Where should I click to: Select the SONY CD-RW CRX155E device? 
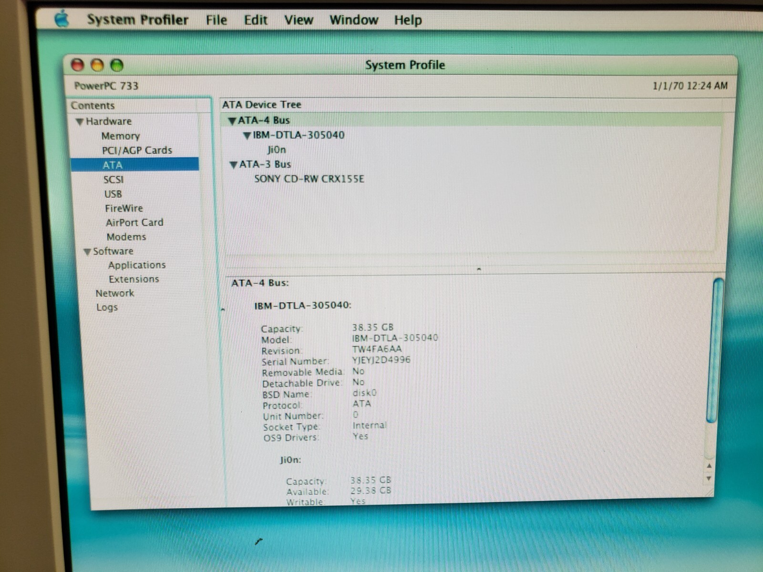click(x=309, y=179)
